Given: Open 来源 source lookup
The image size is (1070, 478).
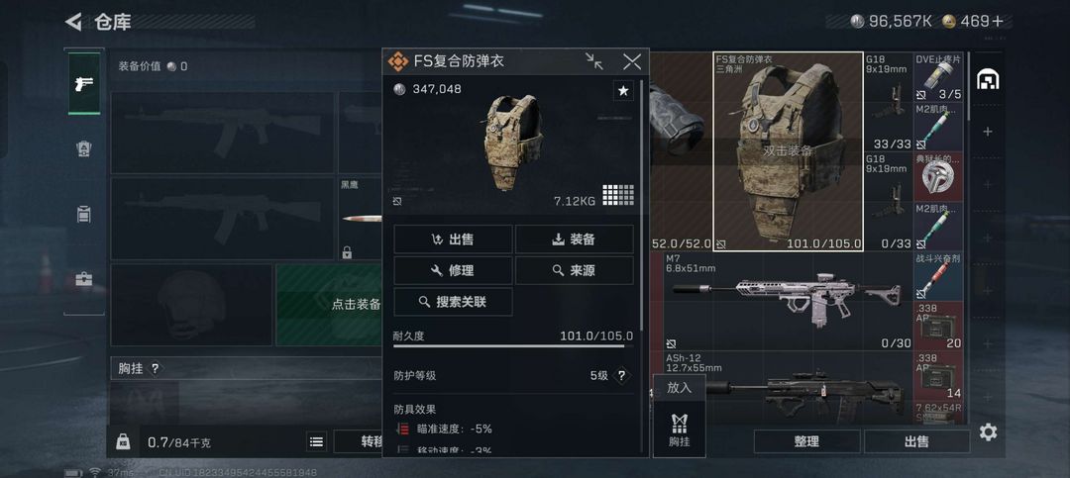Looking at the screenshot, I should (x=574, y=271).
